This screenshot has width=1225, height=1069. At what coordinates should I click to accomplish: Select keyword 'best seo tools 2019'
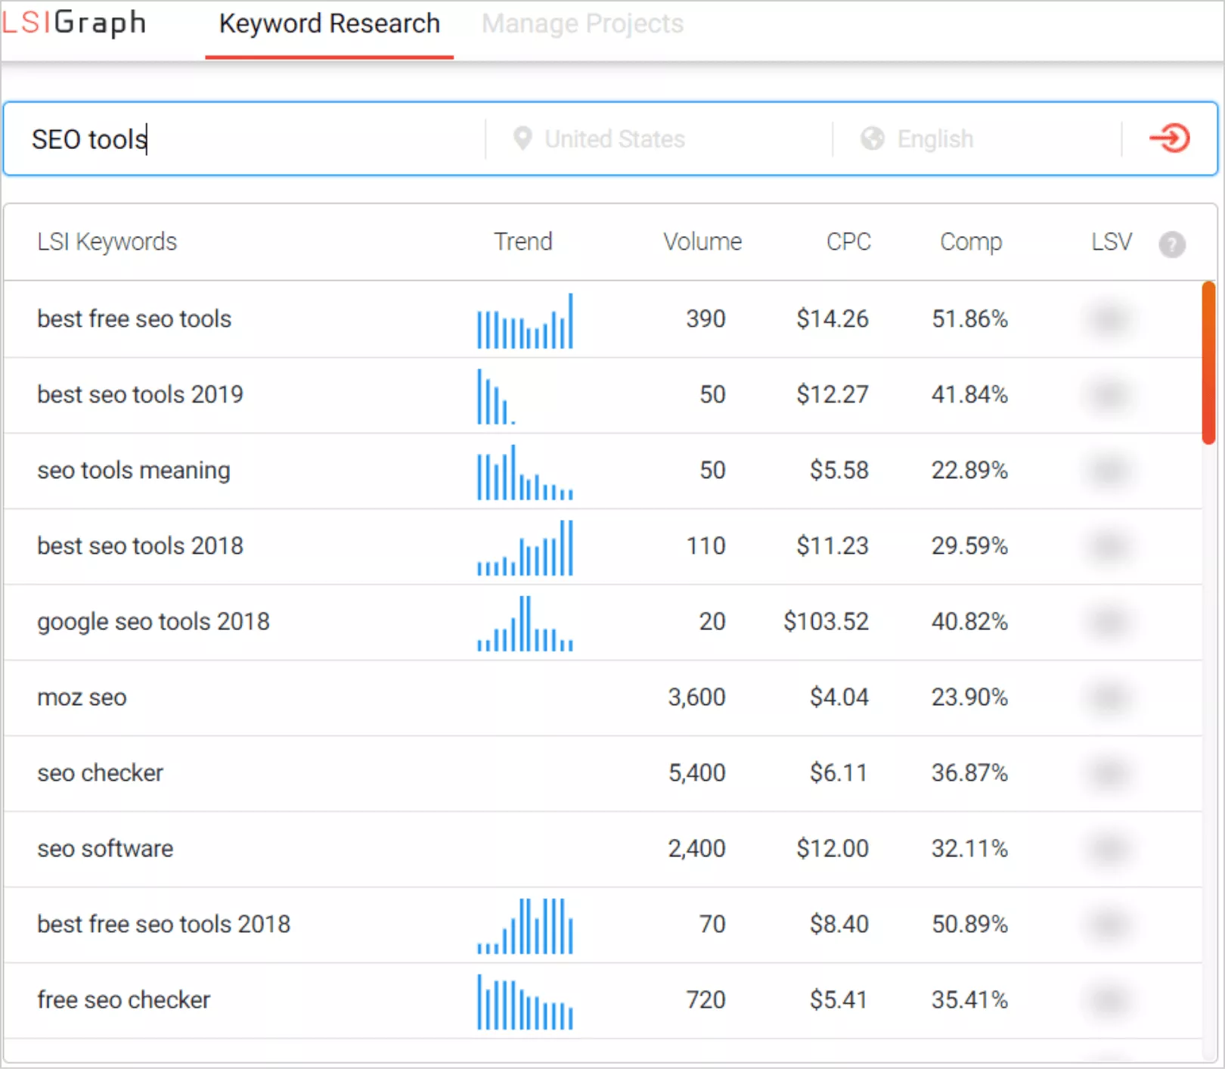point(140,394)
